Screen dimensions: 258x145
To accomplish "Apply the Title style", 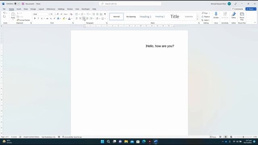I will 175,17.
